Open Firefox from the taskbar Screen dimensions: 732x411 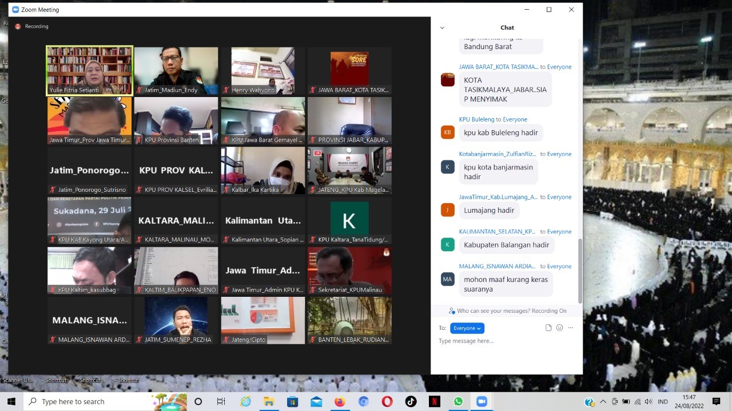coord(340,401)
